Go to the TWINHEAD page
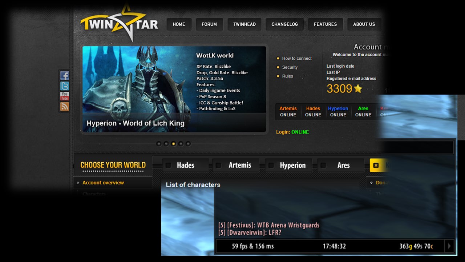Image resolution: width=465 pixels, height=262 pixels. 244,24
